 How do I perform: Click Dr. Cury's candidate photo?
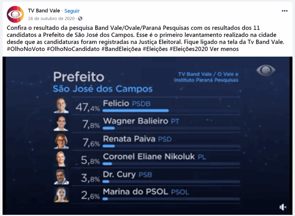coord(61,177)
